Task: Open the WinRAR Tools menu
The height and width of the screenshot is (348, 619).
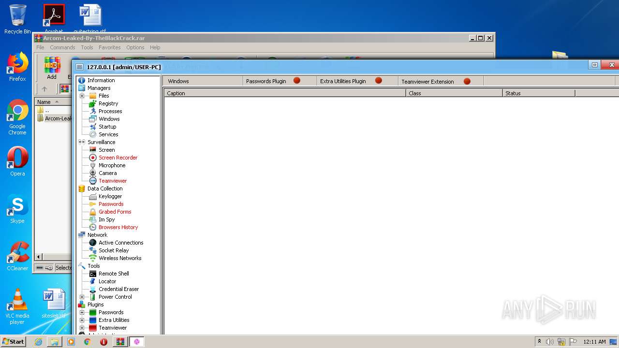Action: [x=87, y=47]
